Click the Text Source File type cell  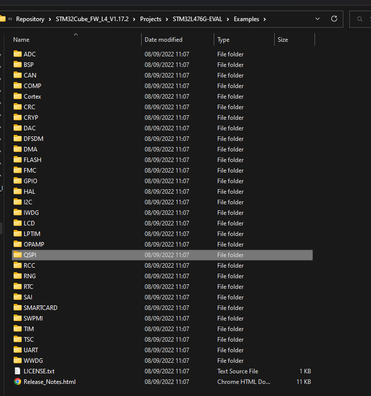tap(237, 371)
